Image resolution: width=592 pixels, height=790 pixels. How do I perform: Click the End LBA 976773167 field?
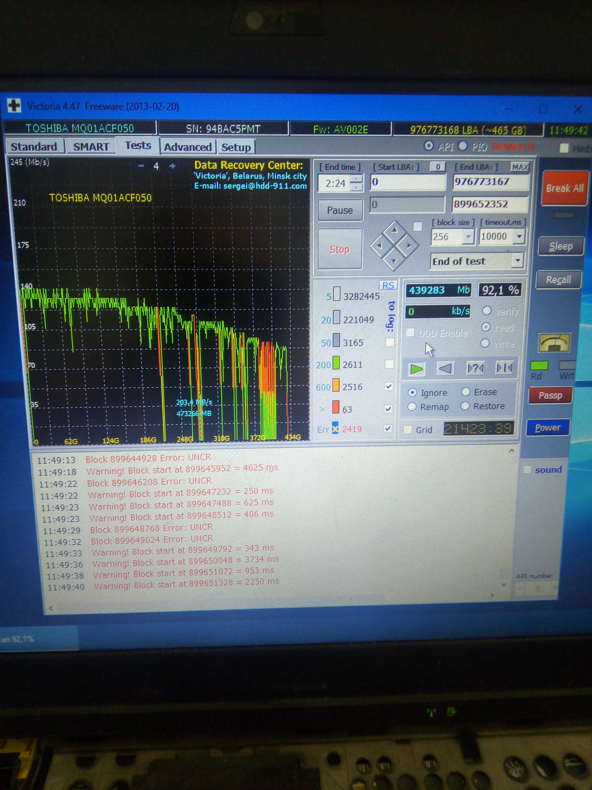coord(491,182)
